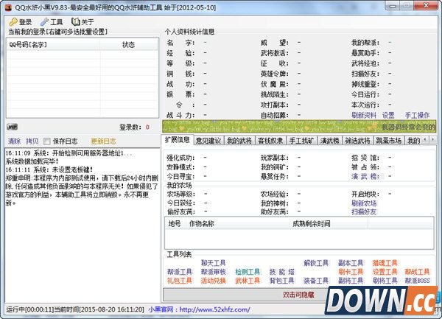
Task: Open the 活动兑换 link
Action: tap(214, 281)
